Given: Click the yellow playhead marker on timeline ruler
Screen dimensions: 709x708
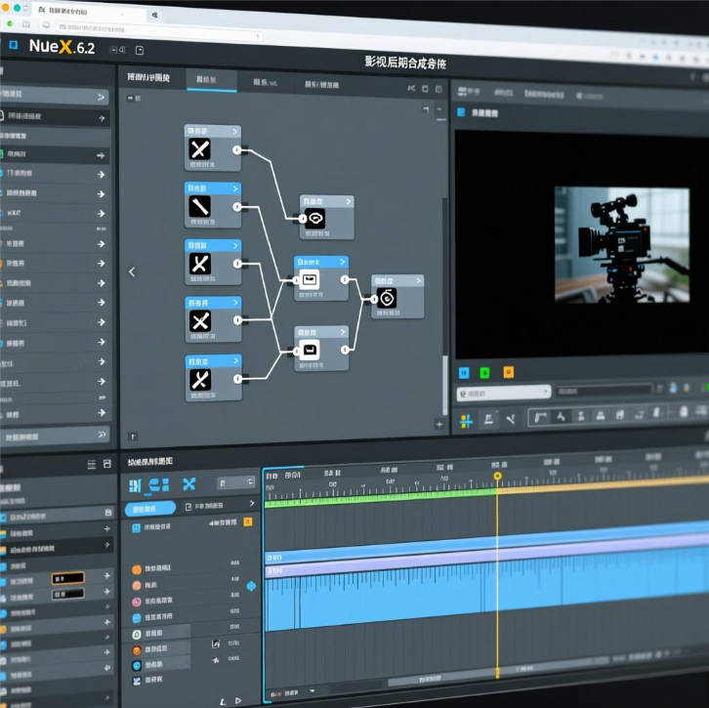Looking at the screenshot, I should tap(497, 476).
